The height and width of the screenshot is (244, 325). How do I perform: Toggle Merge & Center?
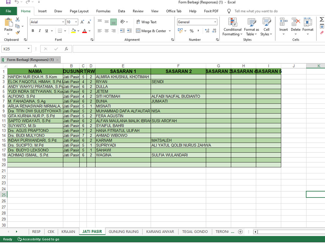point(151,31)
